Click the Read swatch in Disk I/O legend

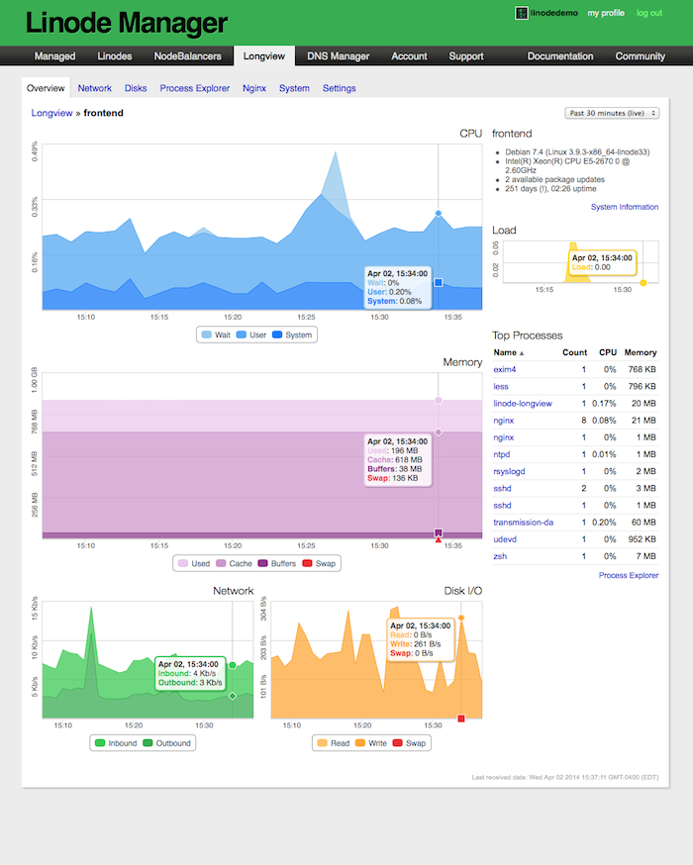(x=321, y=742)
